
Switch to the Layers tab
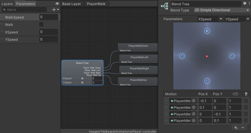[x=7, y=4]
